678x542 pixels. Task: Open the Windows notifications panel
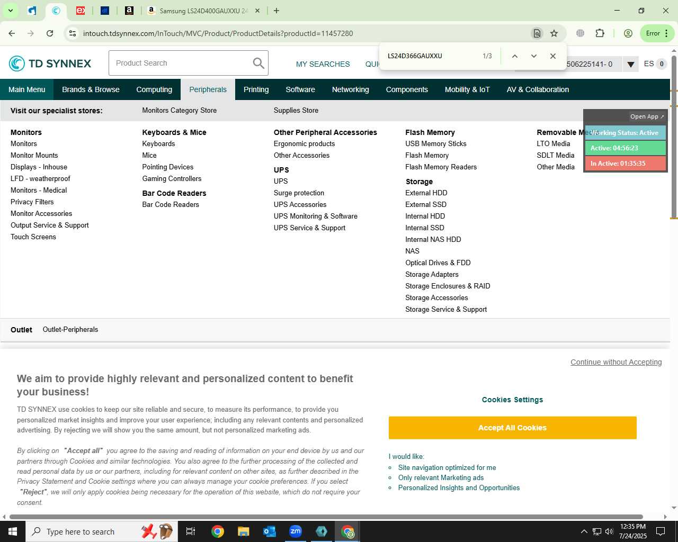pos(661,531)
